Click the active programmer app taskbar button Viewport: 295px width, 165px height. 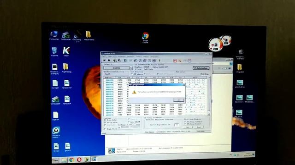94,159
